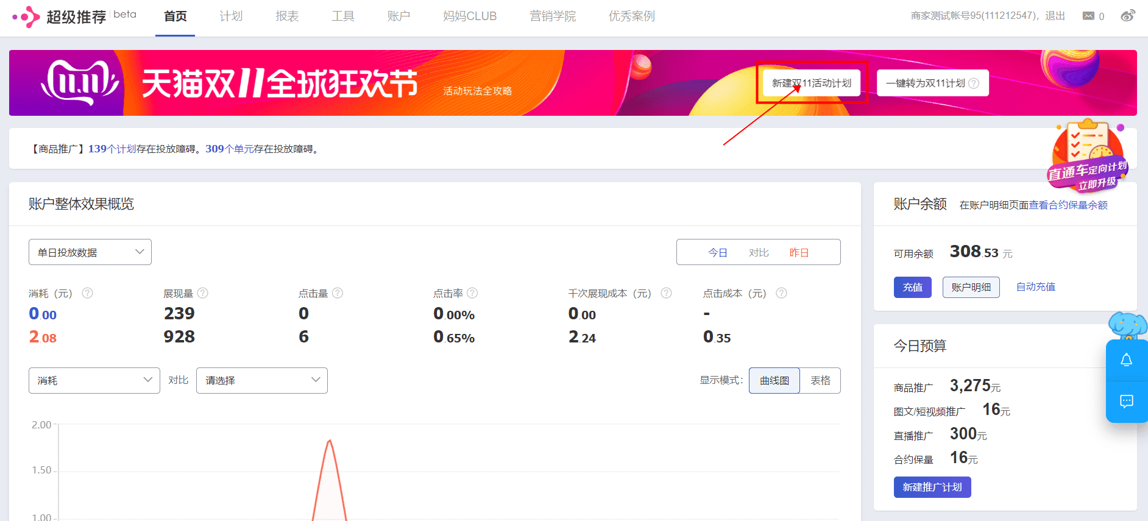Open the 报表 tab
The width and height of the screenshot is (1148, 521).
287,16
